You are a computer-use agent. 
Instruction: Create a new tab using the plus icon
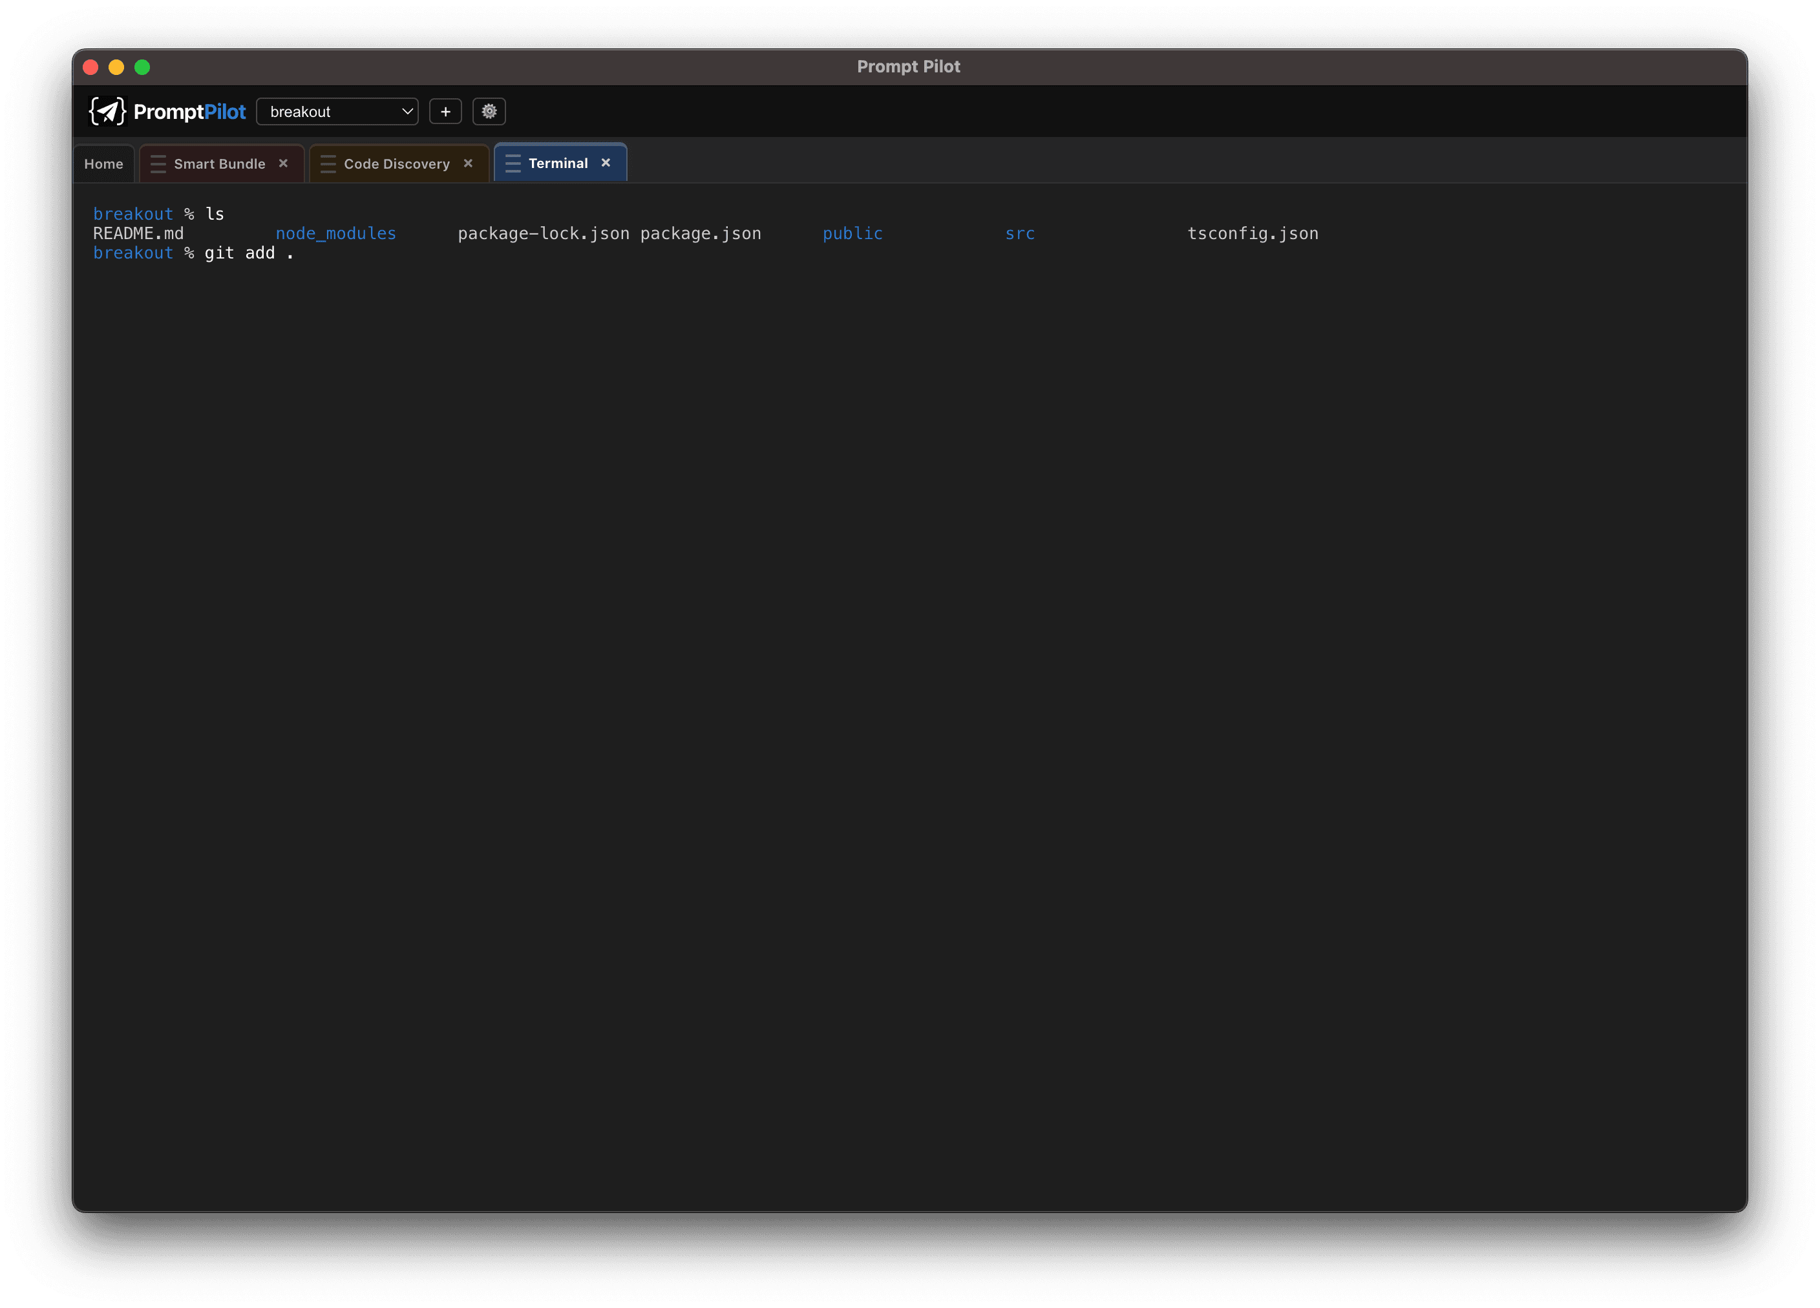point(445,111)
